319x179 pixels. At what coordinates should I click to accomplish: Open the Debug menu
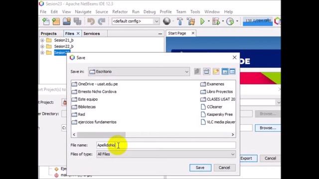click(x=150, y=12)
